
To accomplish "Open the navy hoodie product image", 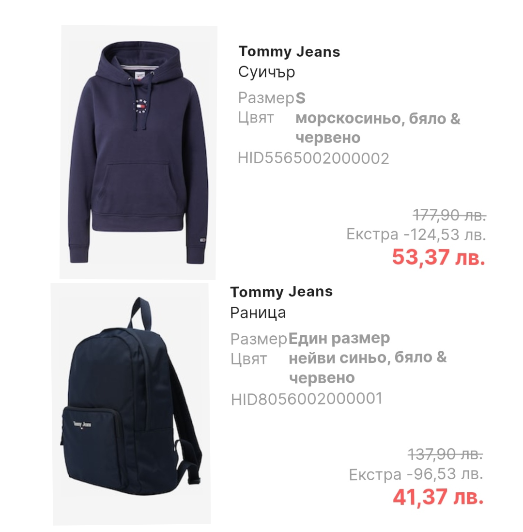I will click(x=138, y=152).
